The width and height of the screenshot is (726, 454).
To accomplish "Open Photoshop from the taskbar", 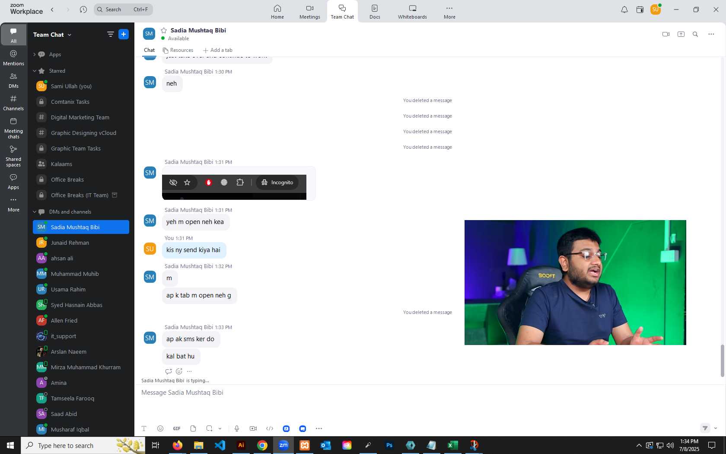I will click(389, 445).
